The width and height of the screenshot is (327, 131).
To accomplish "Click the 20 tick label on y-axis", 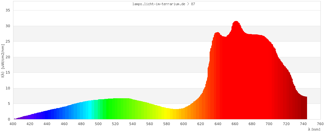I will point(8,57).
